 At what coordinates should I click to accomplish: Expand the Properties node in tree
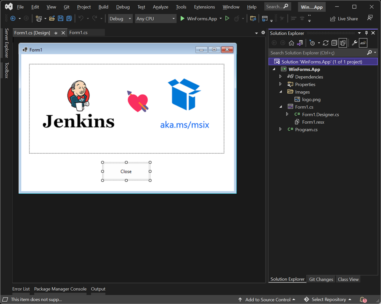[280, 84]
